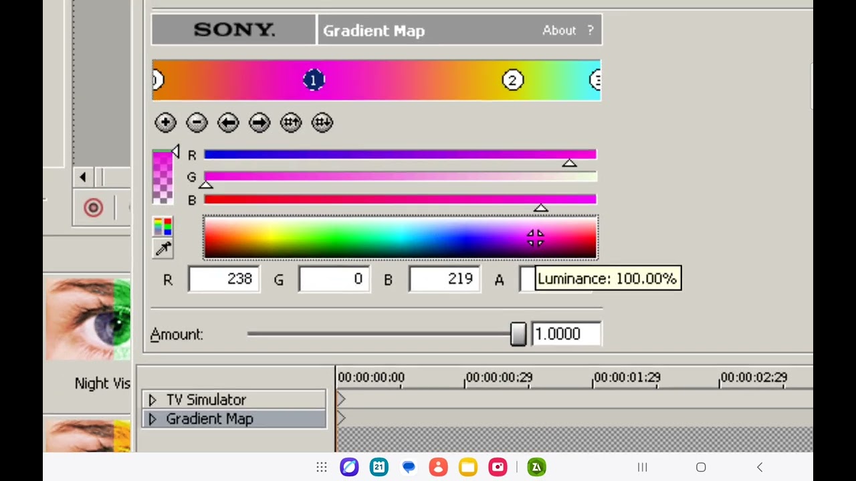The height and width of the screenshot is (481, 856).
Task: Click the alpha slider handle beside swatch
Action: [175, 152]
